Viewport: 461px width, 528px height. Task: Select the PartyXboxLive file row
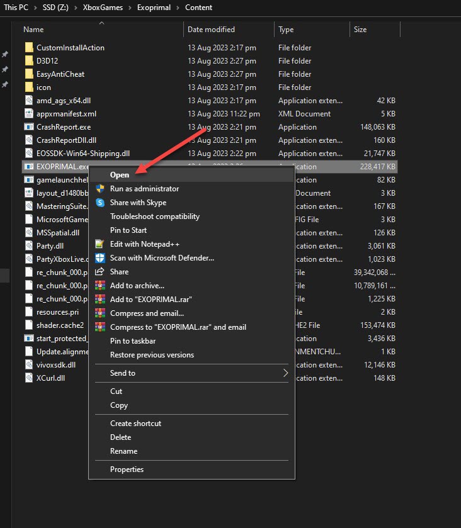209,259
